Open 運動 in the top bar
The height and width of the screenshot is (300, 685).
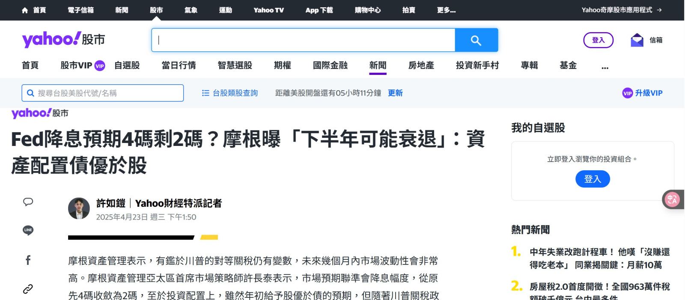[226, 10]
